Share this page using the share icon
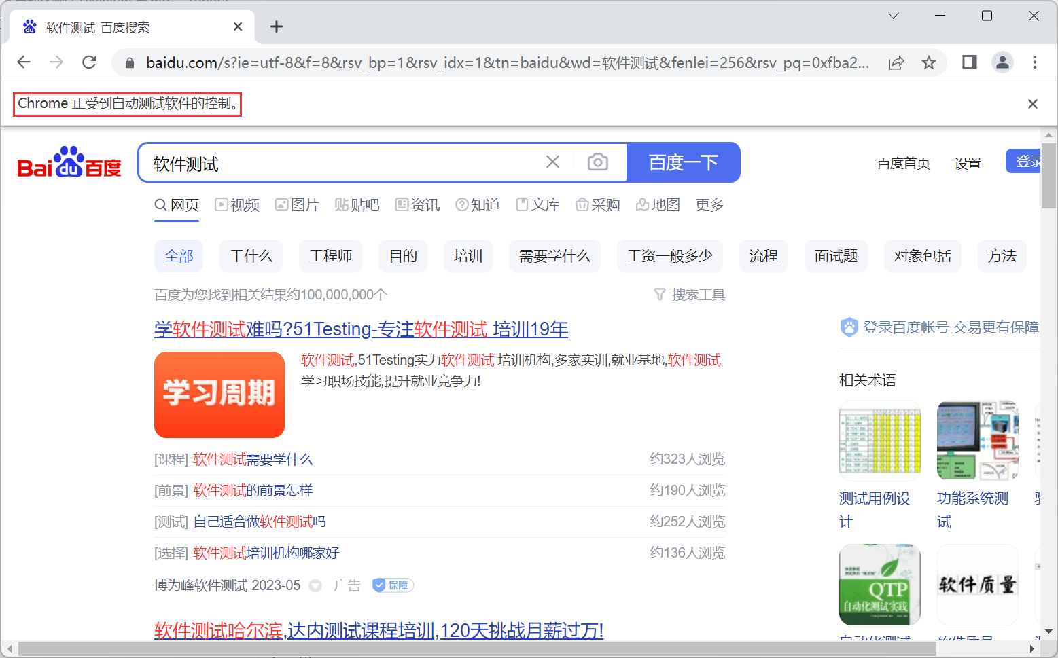The image size is (1058, 658). 896,63
